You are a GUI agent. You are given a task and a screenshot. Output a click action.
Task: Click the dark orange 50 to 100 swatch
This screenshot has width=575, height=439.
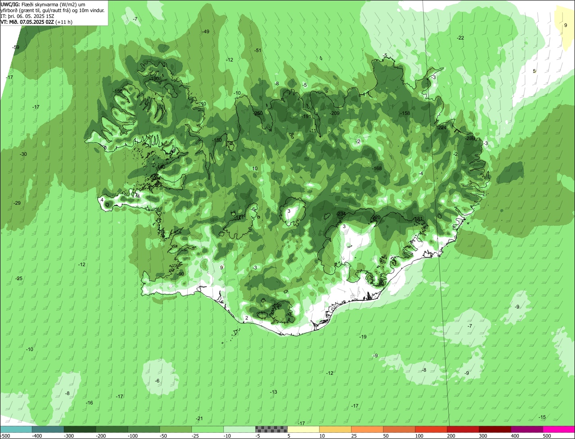tap(399, 429)
